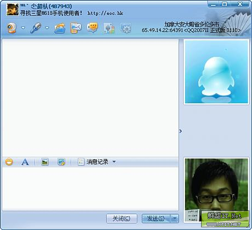
Task: Collapse the right side avatar panel
Action: [181, 131]
